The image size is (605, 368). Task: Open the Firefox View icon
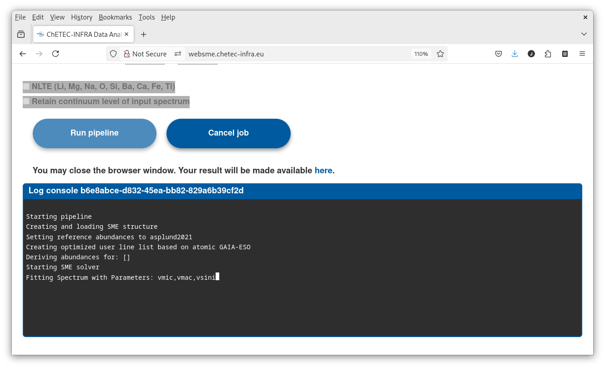click(x=21, y=35)
